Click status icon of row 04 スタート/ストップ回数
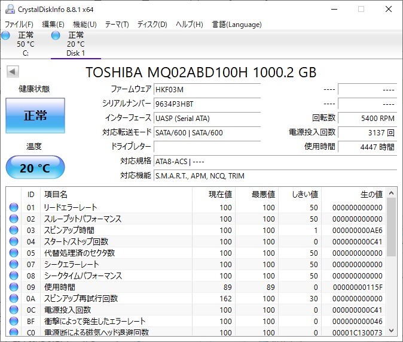403x342 pixels. click(x=14, y=241)
